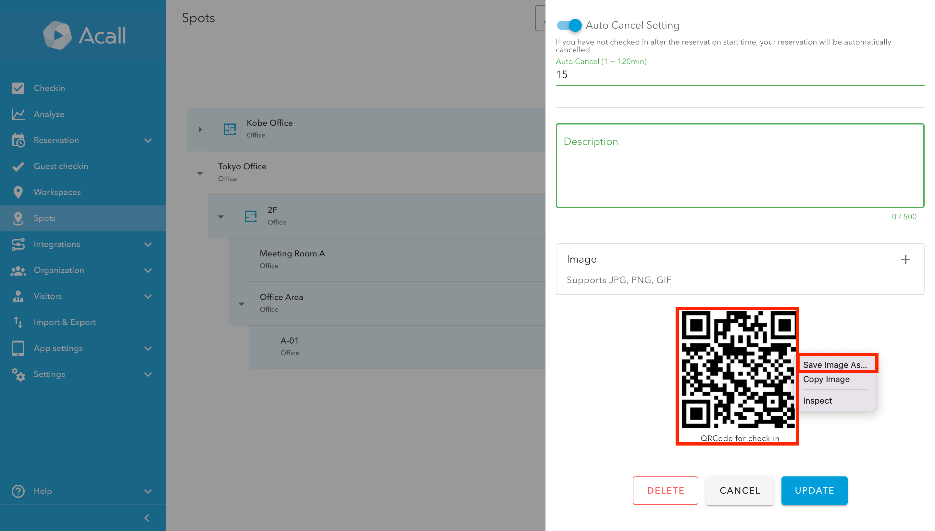Click the Checkin checkmark icon in sidebar
Screen dimensions: 935x531
[x=18, y=88]
